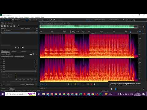This screenshot has height=110, width=147.
Task: Click the save effects rack preset icon
Action: click(x=31, y=54)
